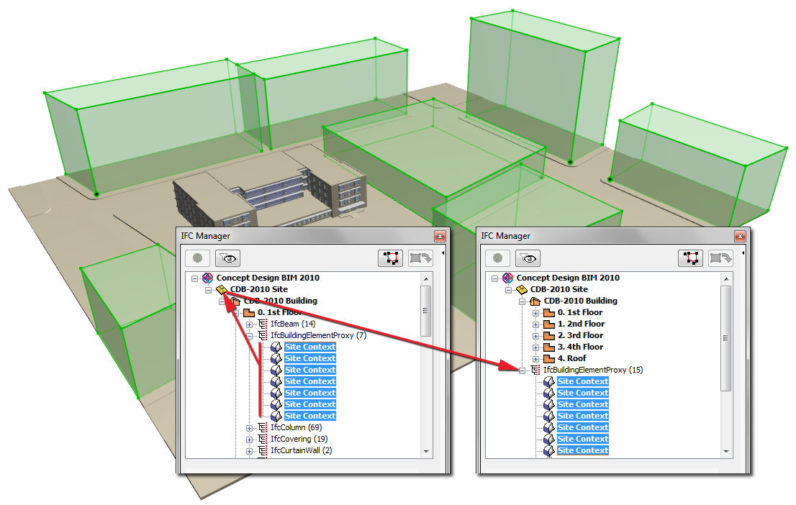This screenshot has width=796, height=505.
Task: Select 'IfcBeam (14)' row
Action: pyautogui.click(x=293, y=324)
